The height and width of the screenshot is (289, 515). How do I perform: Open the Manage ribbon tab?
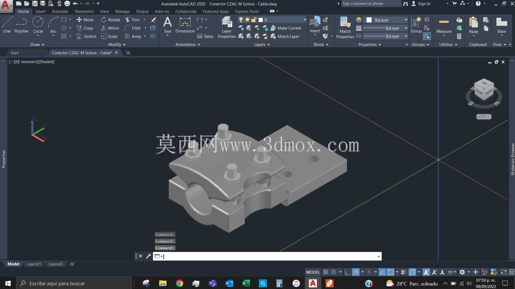click(122, 11)
